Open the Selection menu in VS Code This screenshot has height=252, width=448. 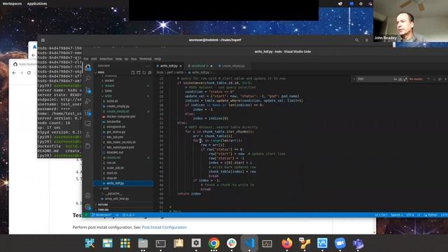tap(106, 59)
